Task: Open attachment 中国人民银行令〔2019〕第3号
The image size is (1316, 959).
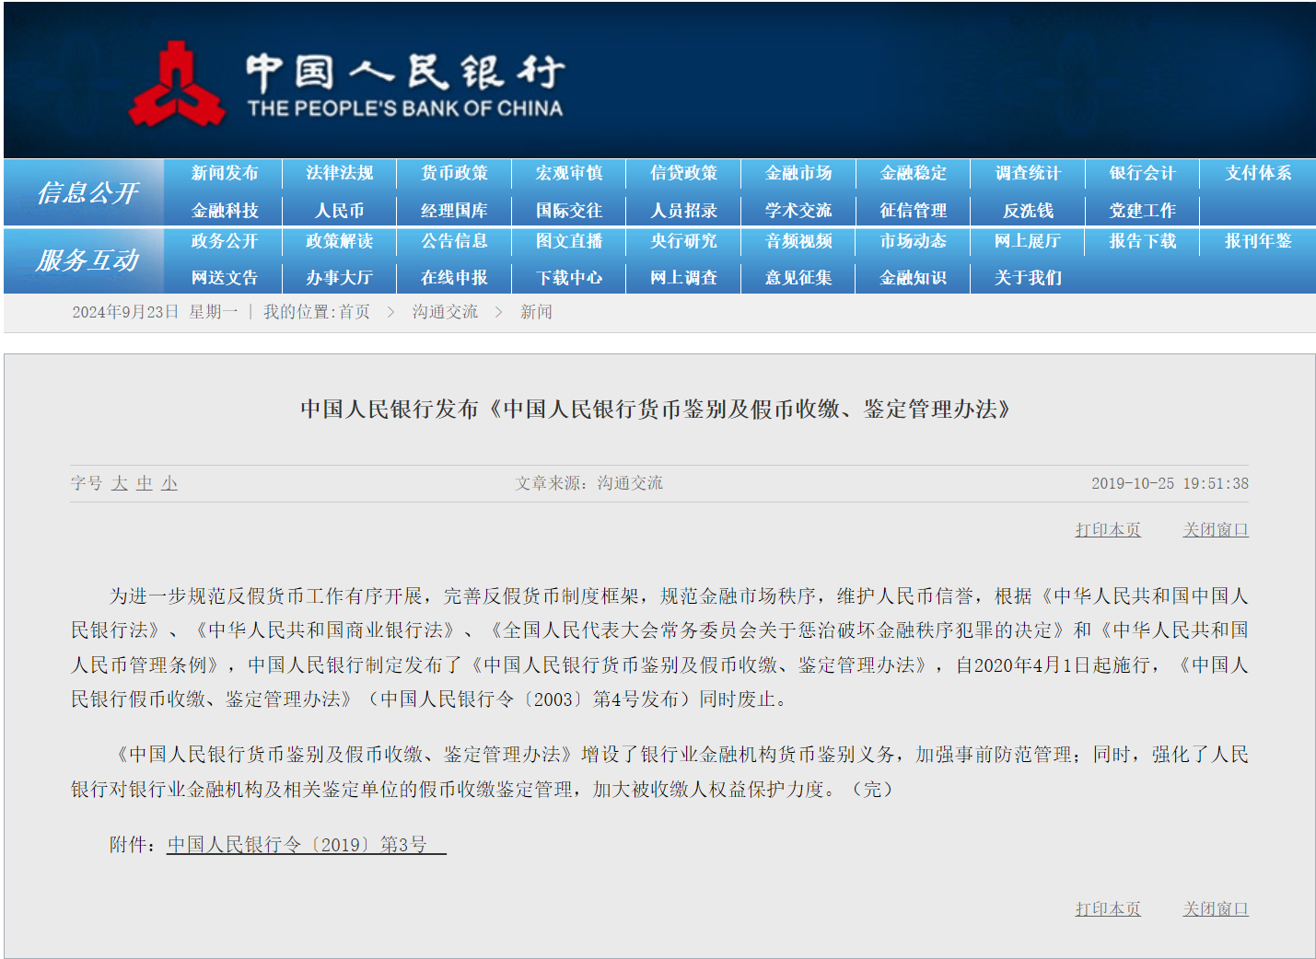Action: coord(306,845)
